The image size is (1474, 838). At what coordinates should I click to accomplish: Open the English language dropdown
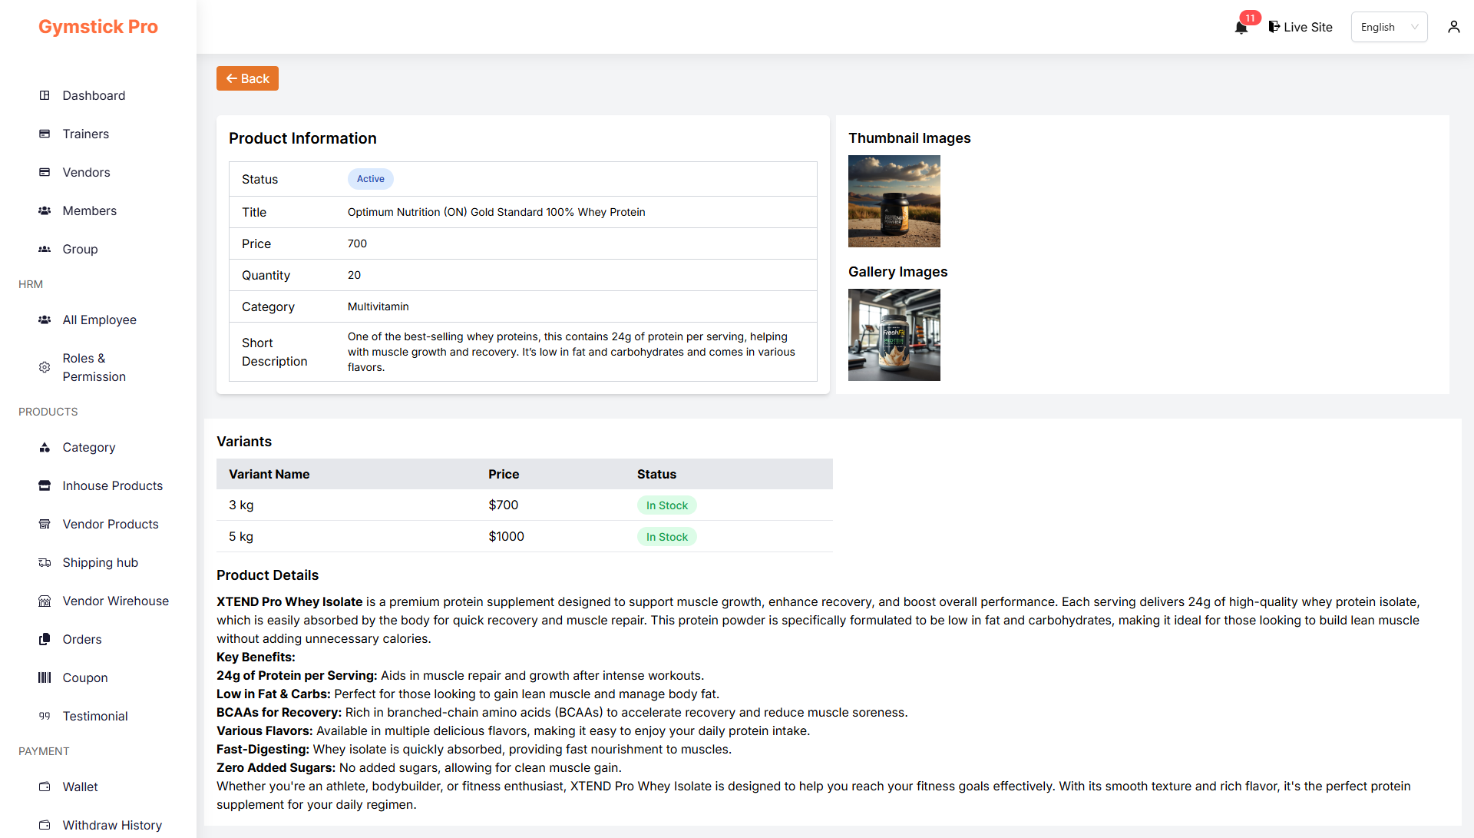(1388, 27)
